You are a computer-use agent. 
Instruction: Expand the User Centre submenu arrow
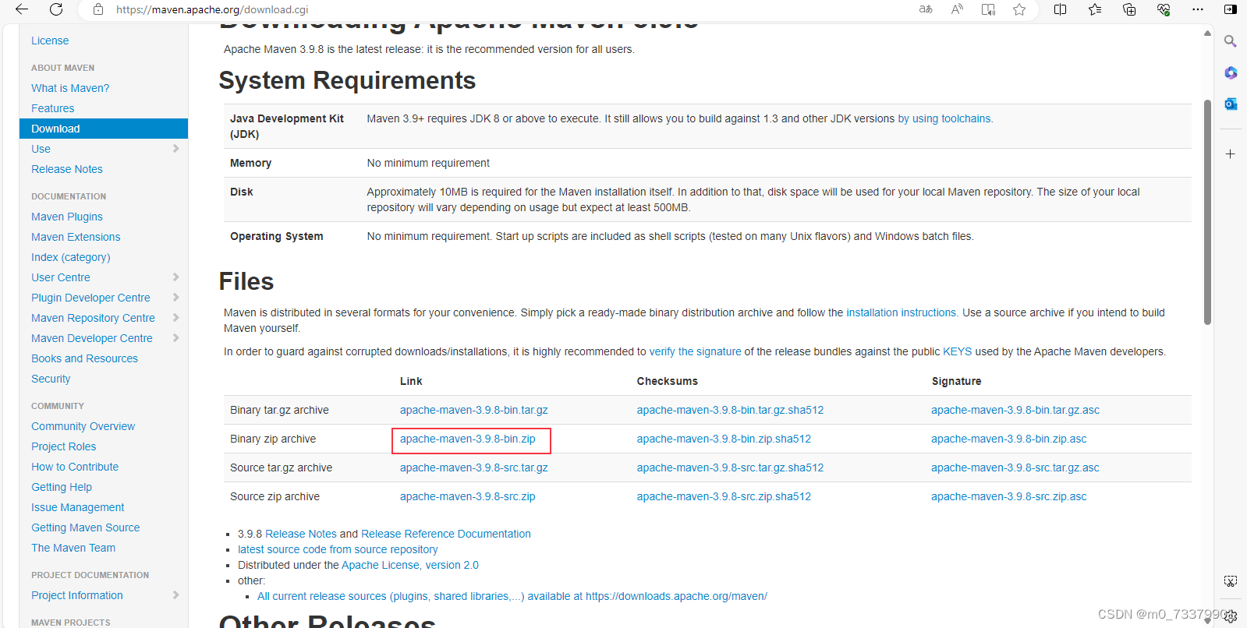(175, 277)
